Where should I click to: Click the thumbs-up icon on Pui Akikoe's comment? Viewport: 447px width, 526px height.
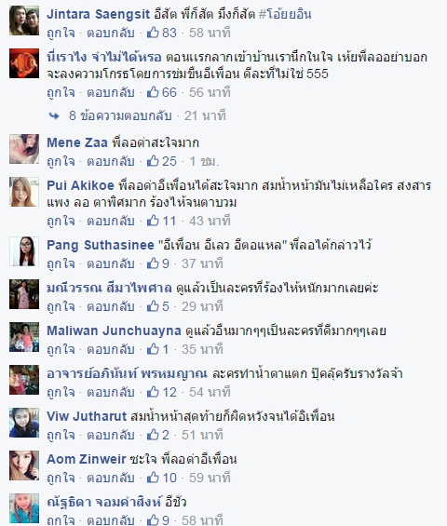coord(153,221)
